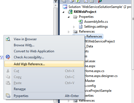Expand the Settings.settings node

click(x=74, y=27)
